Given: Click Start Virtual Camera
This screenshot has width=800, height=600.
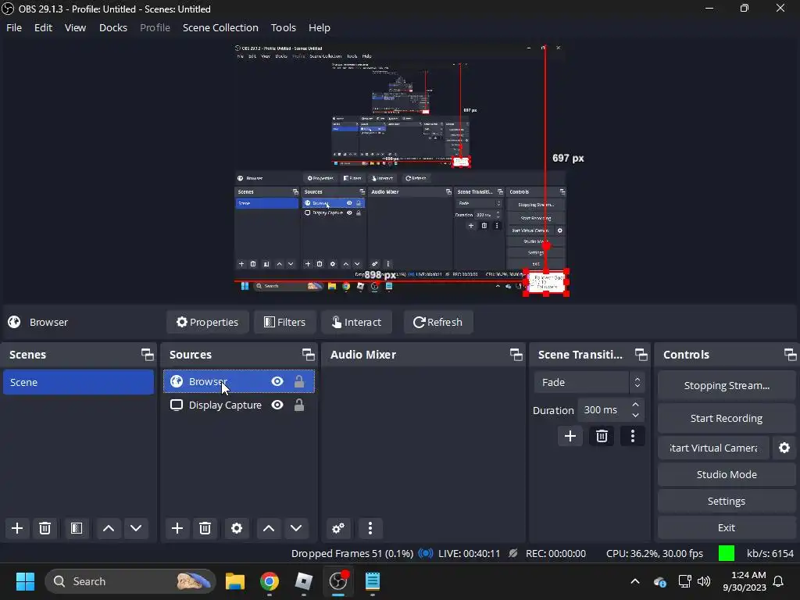Looking at the screenshot, I should [x=713, y=448].
